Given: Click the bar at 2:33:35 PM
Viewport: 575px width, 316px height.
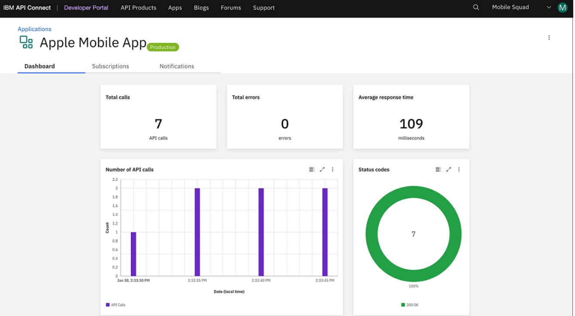Looking at the screenshot, I should click(x=197, y=232).
